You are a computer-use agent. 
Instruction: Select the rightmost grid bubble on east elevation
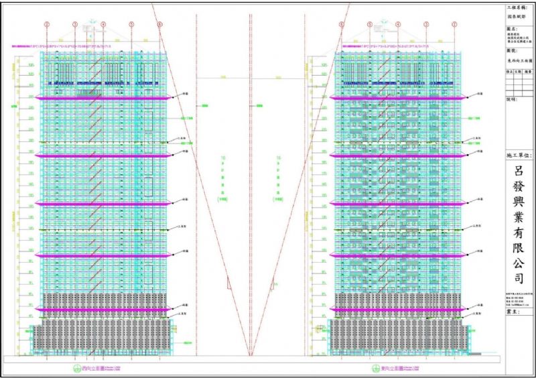point(454,25)
